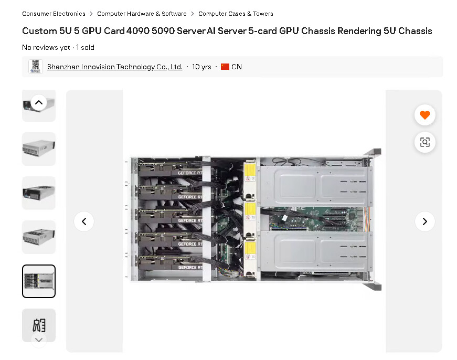This screenshot has width=457, height=360.
Task: Visit Shenzhen Innovision Technology Co., Ltd. page
Action: tap(114, 67)
